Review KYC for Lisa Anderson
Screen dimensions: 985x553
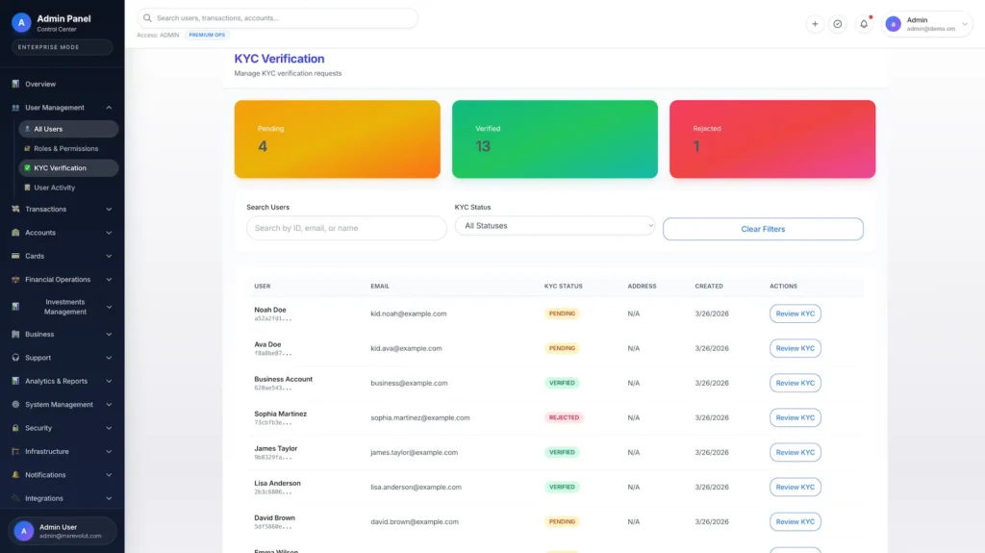pyautogui.click(x=795, y=487)
